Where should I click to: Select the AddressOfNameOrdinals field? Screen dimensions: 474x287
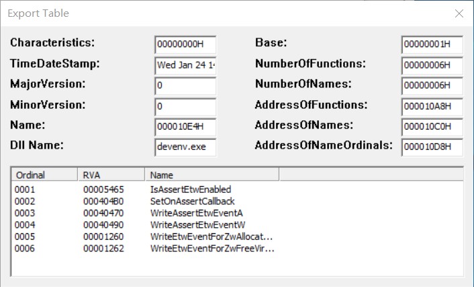coord(432,147)
